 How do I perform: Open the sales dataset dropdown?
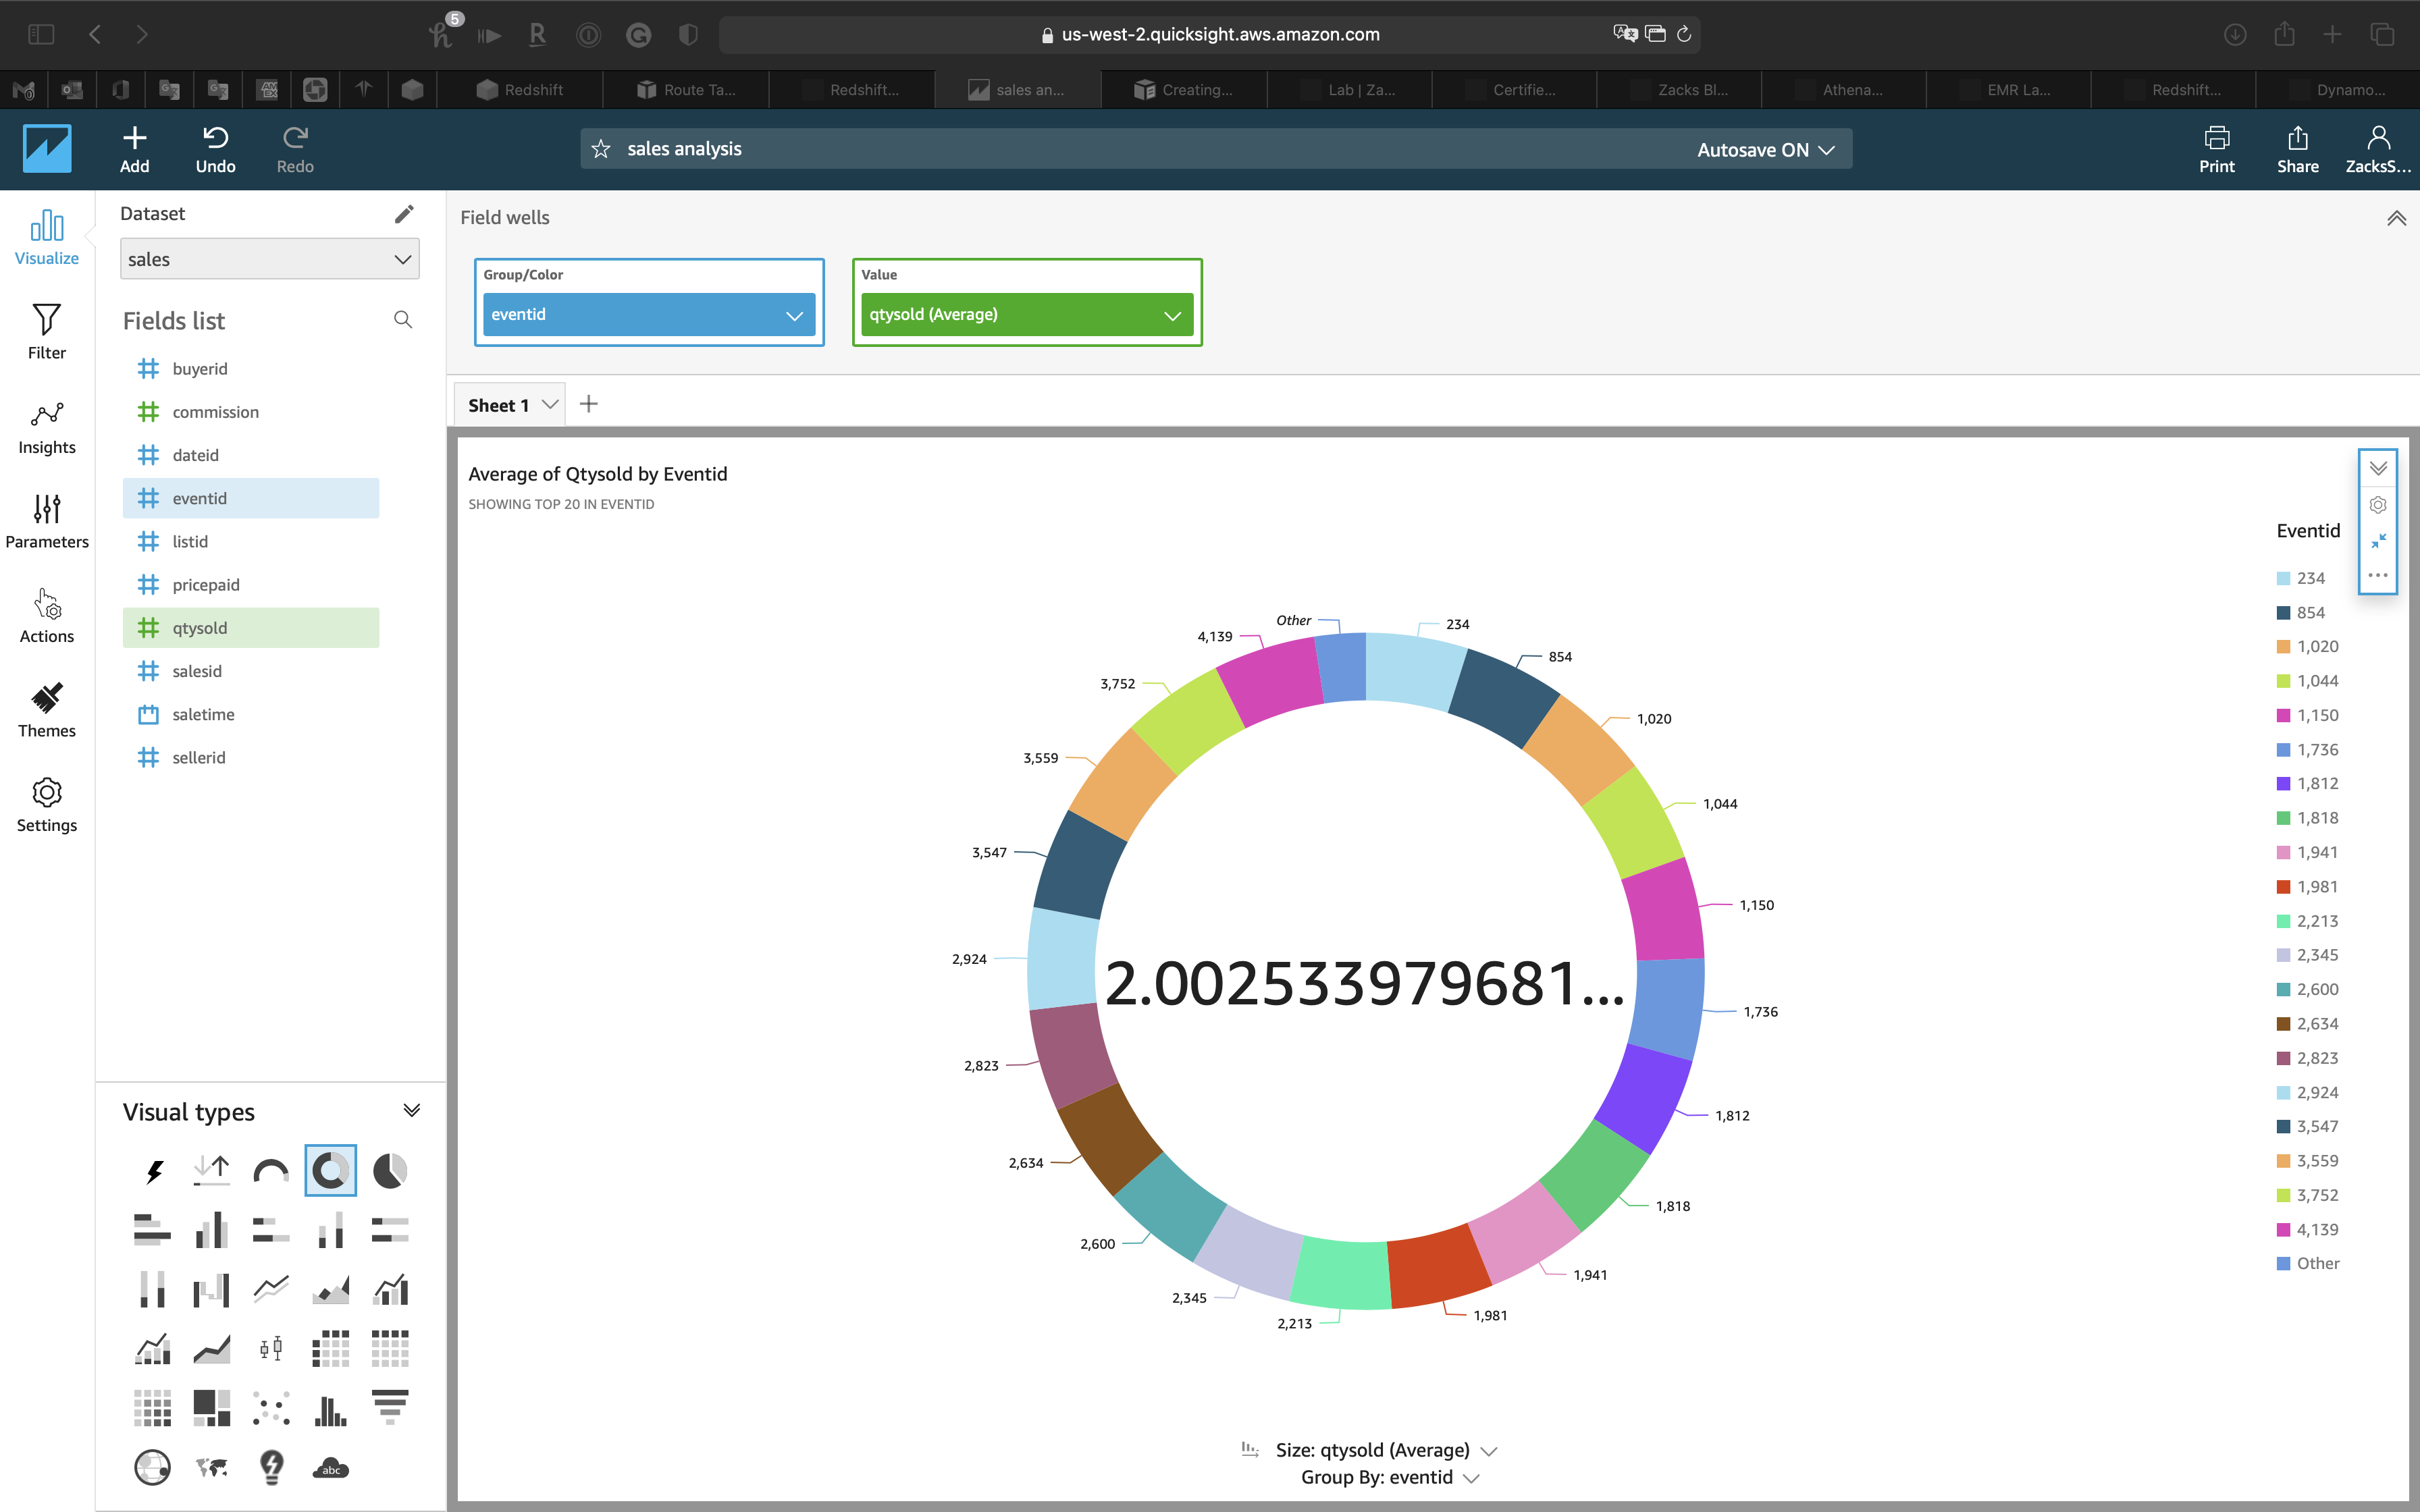coord(269,259)
